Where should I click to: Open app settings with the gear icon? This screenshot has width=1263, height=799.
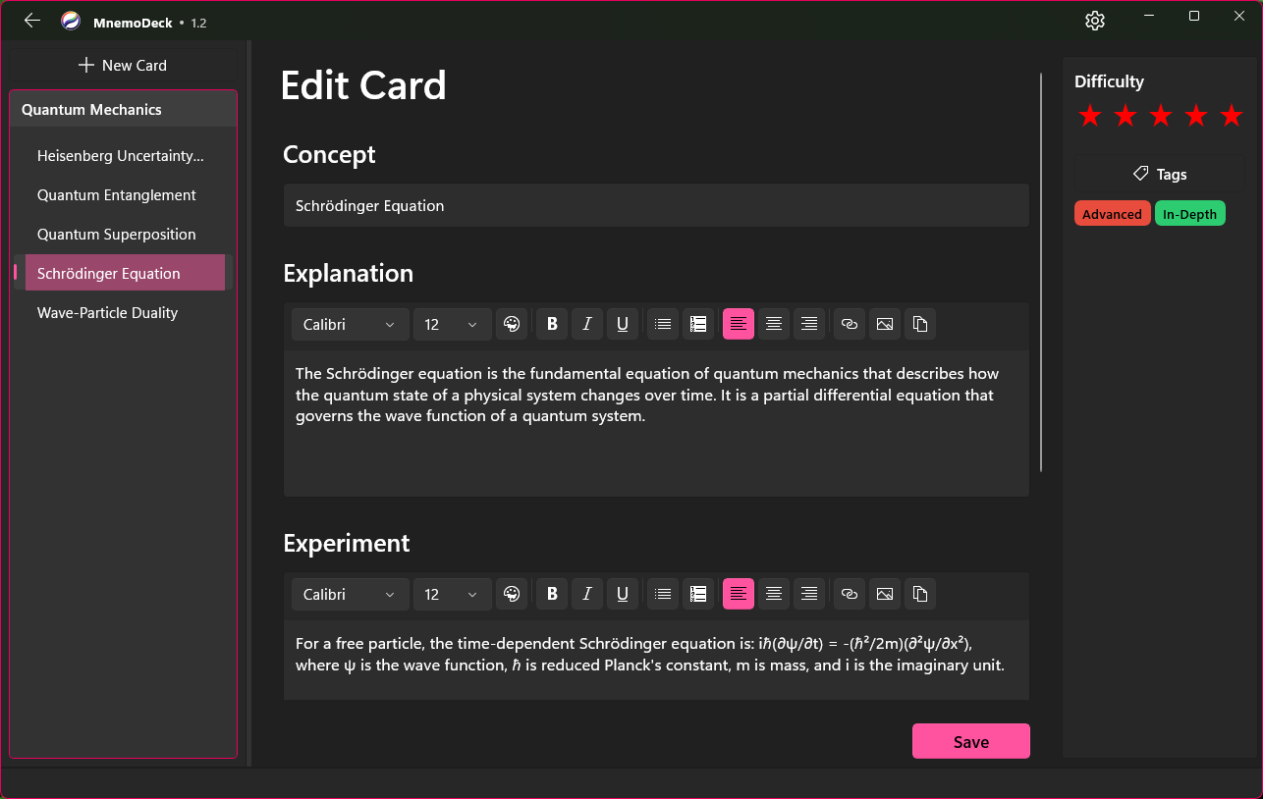[x=1095, y=20]
